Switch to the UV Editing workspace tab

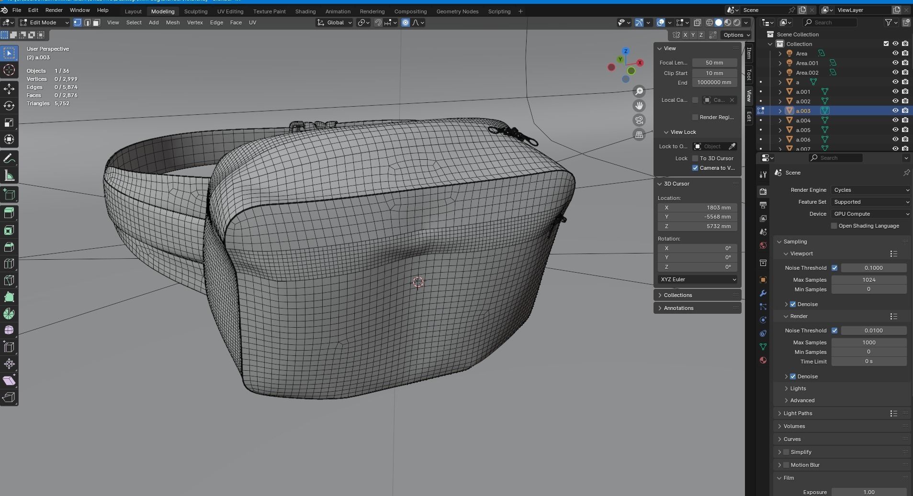230,11
